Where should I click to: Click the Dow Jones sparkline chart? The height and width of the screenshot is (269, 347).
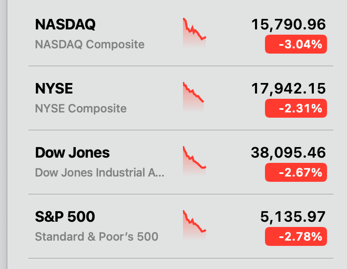tap(195, 161)
